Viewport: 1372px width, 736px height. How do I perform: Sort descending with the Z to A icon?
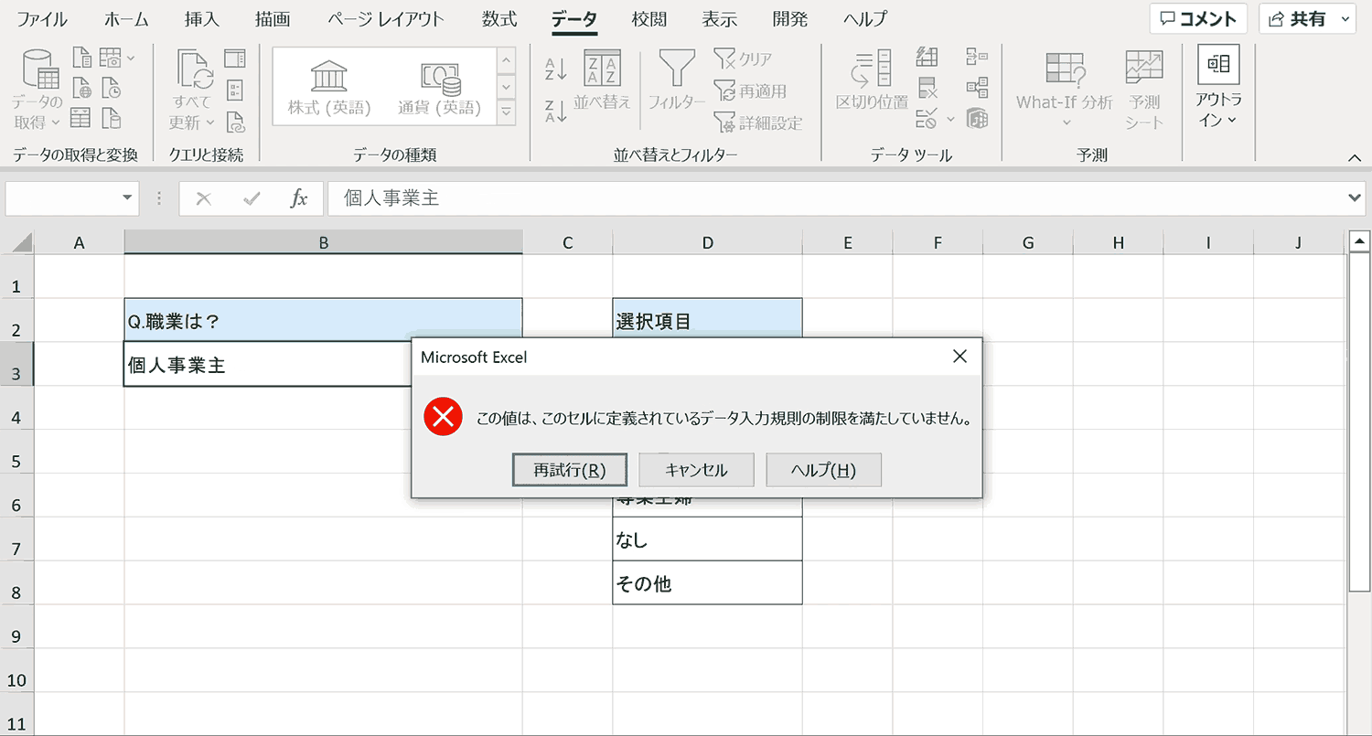[556, 111]
